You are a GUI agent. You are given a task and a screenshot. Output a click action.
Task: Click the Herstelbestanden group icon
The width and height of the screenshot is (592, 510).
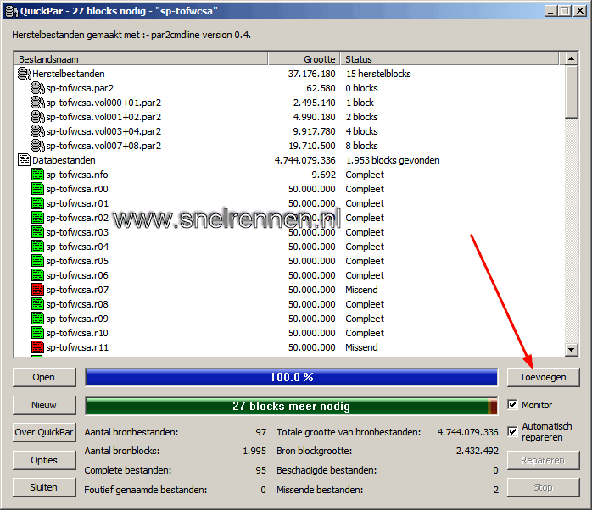pyautogui.click(x=24, y=74)
